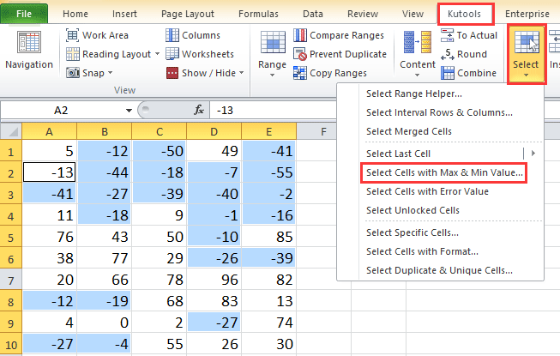This screenshot has height=356, width=560.
Task: Switch to the Formulas tab
Action: click(x=258, y=14)
